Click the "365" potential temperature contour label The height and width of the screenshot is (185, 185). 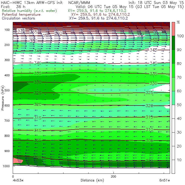pyautogui.click(x=33, y=32)
